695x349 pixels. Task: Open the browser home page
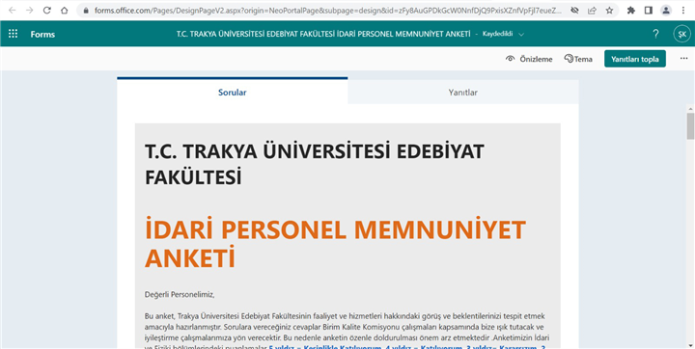pos(65,11)
